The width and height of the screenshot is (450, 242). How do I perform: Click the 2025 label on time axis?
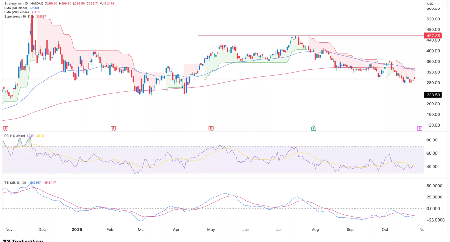[76, 229]
